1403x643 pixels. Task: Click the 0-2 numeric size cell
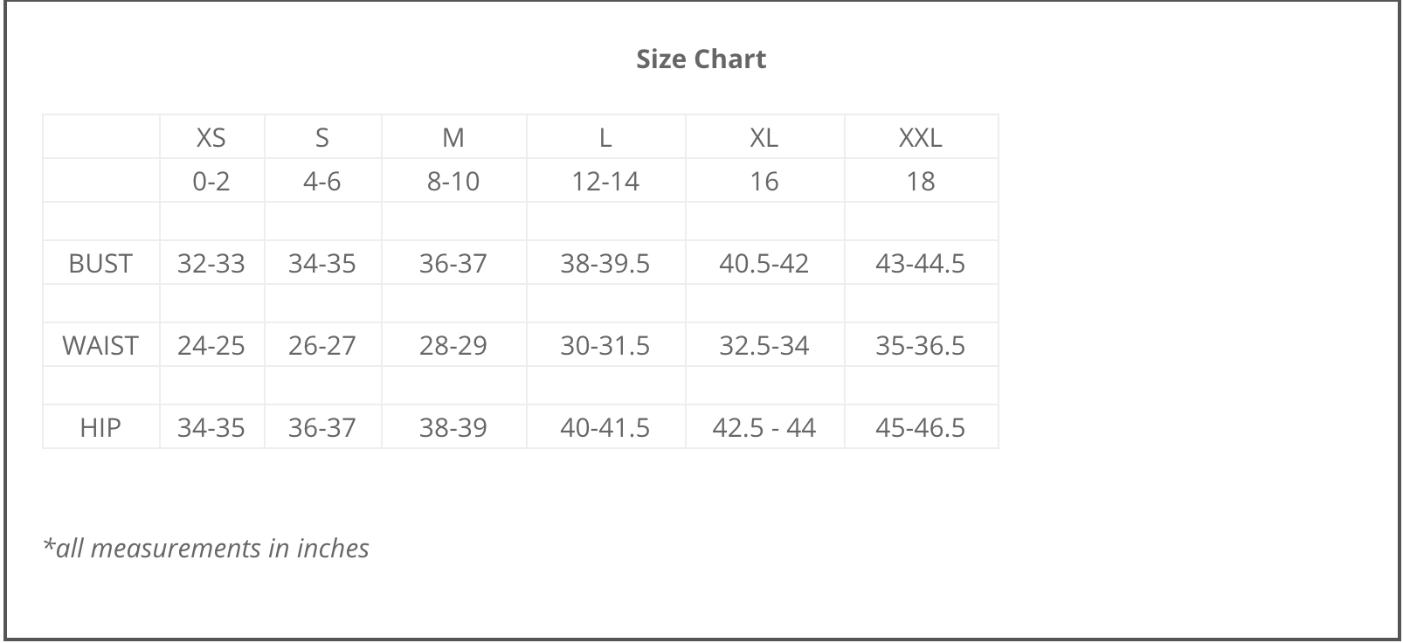coord(211,181)
